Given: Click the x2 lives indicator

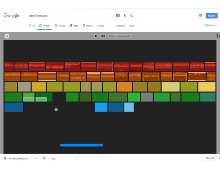Looking at the screenshot, I should coord(7,36).
